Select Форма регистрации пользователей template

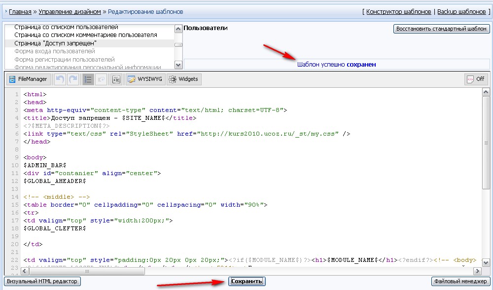click(65, 60)
